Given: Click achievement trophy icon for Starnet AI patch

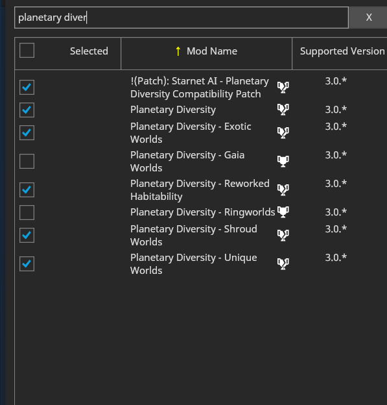Looking at the screenshot, I should click(x=283, y=88).
